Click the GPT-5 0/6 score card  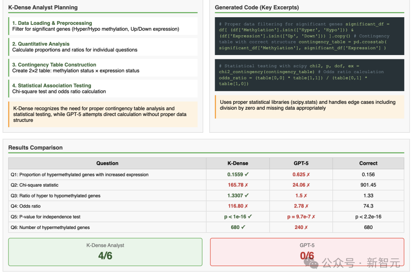307,252
